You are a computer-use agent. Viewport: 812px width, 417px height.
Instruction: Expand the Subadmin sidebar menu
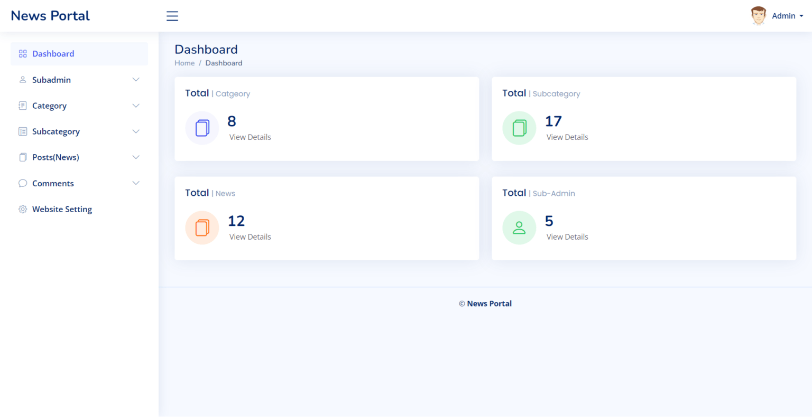pyautogui.click(x=136, y=79)
